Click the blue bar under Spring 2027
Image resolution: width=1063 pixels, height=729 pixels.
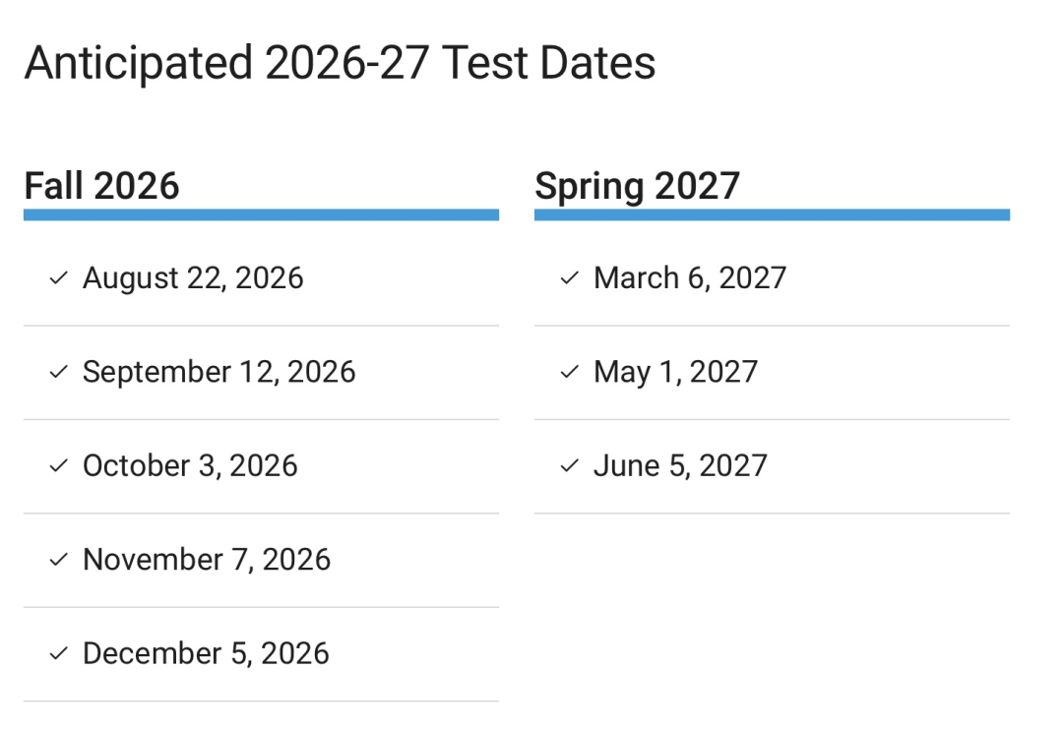[x=772, y=214]
